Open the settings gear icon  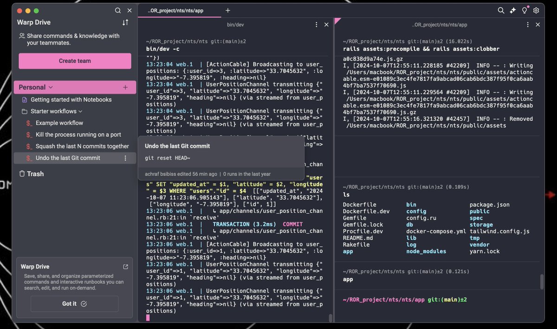click(x=537, y=11)
